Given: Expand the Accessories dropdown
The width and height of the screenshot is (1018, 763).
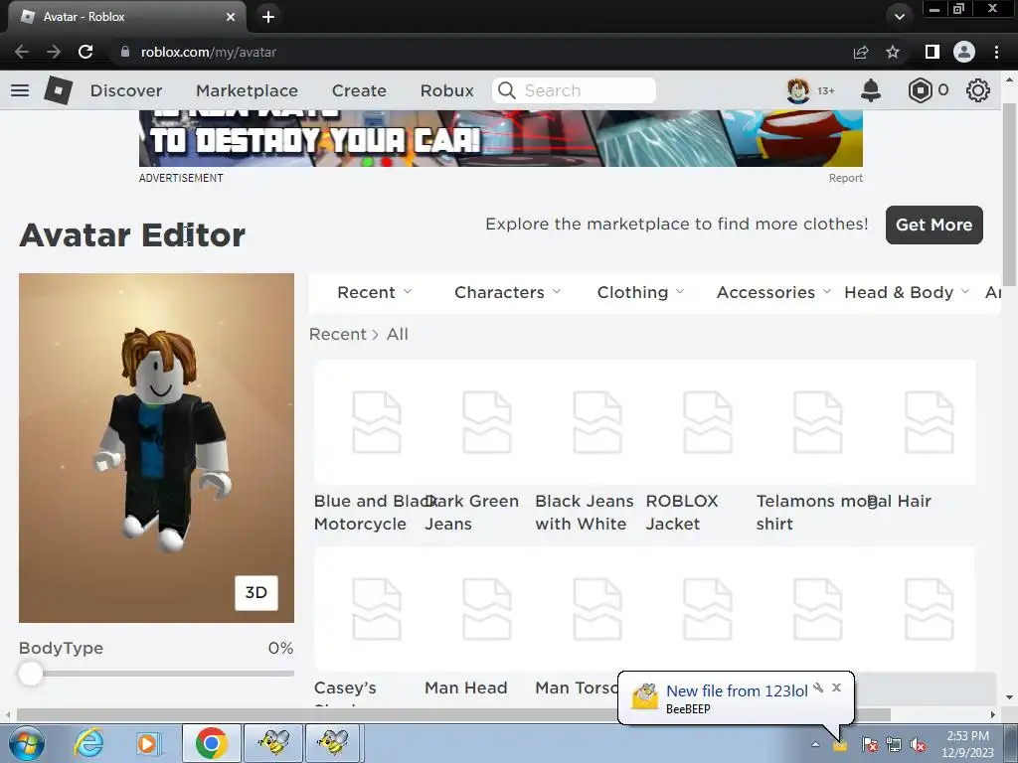Looking at the screenshot, I should click(773, 293).
